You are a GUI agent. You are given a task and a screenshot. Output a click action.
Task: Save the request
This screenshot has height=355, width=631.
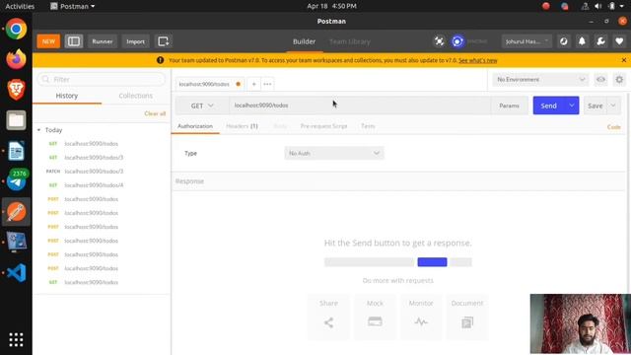click(595, 106)
